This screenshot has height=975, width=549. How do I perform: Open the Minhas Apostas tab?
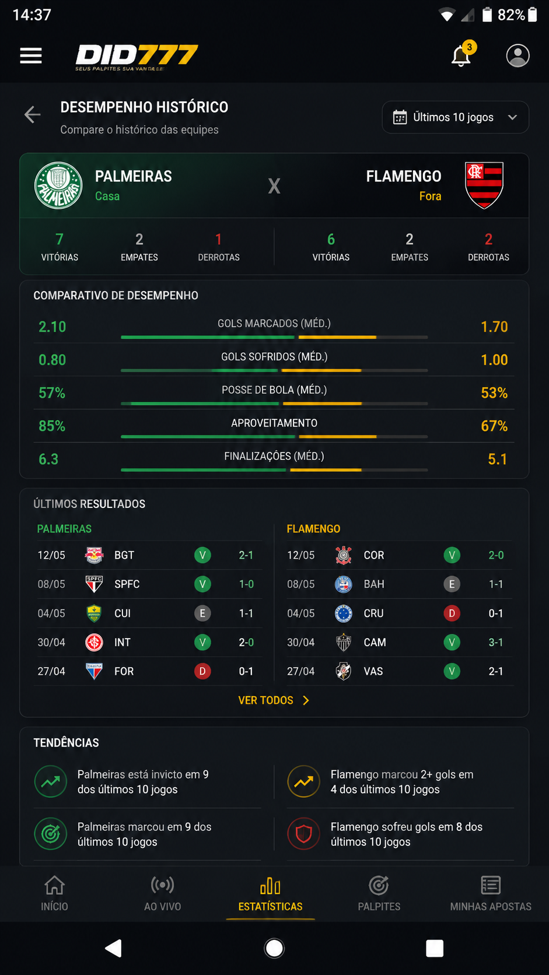click(491, 893)
